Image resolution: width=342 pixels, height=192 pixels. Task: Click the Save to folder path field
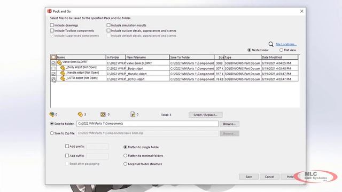tap(147, 124)
